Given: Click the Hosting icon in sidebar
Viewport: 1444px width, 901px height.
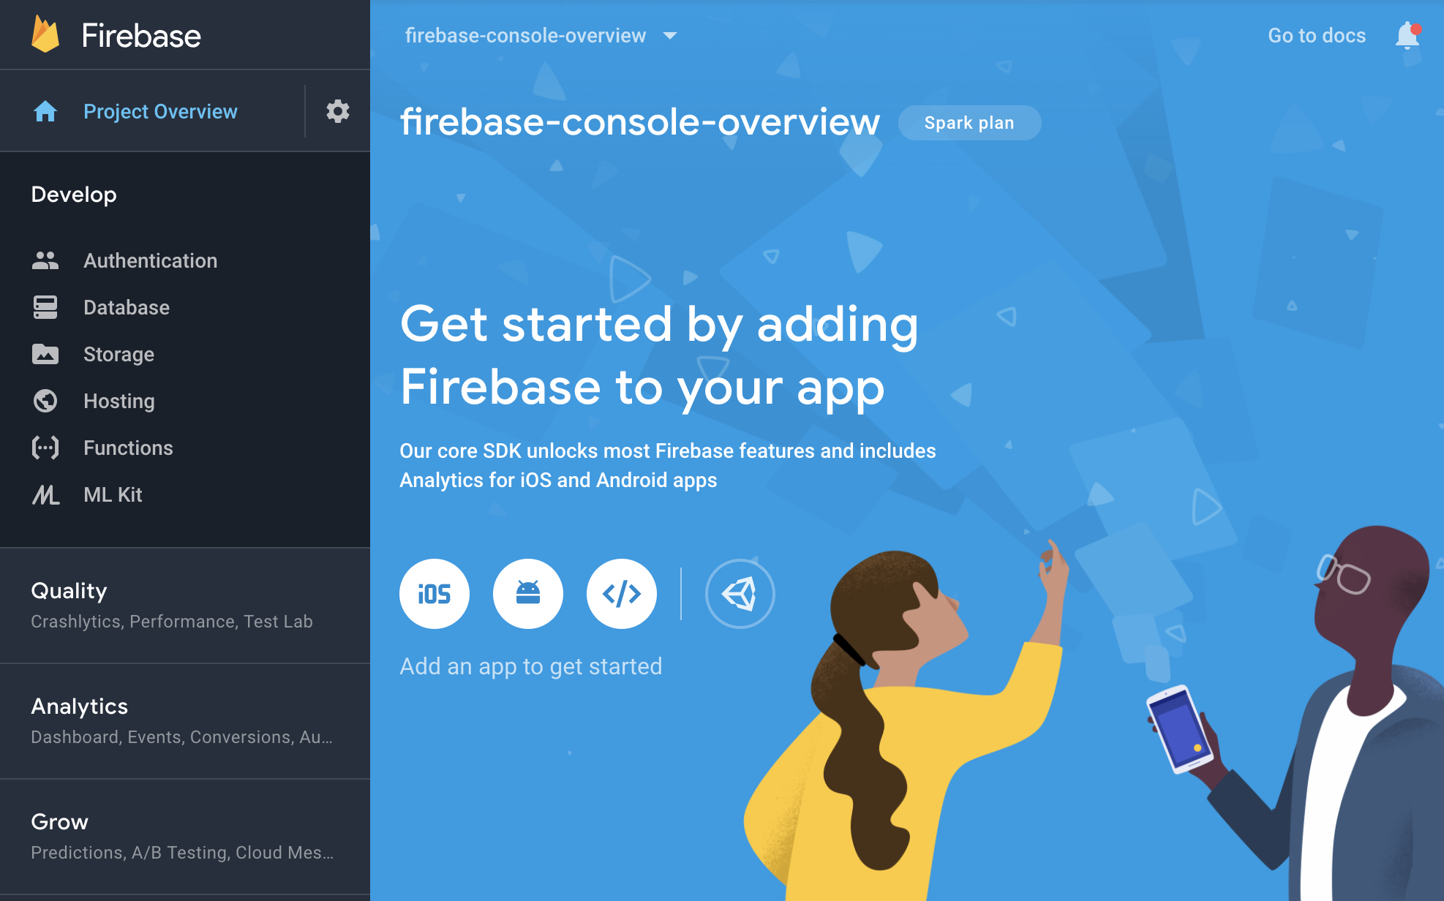Looking at the screenshot, I should (44, 399).
